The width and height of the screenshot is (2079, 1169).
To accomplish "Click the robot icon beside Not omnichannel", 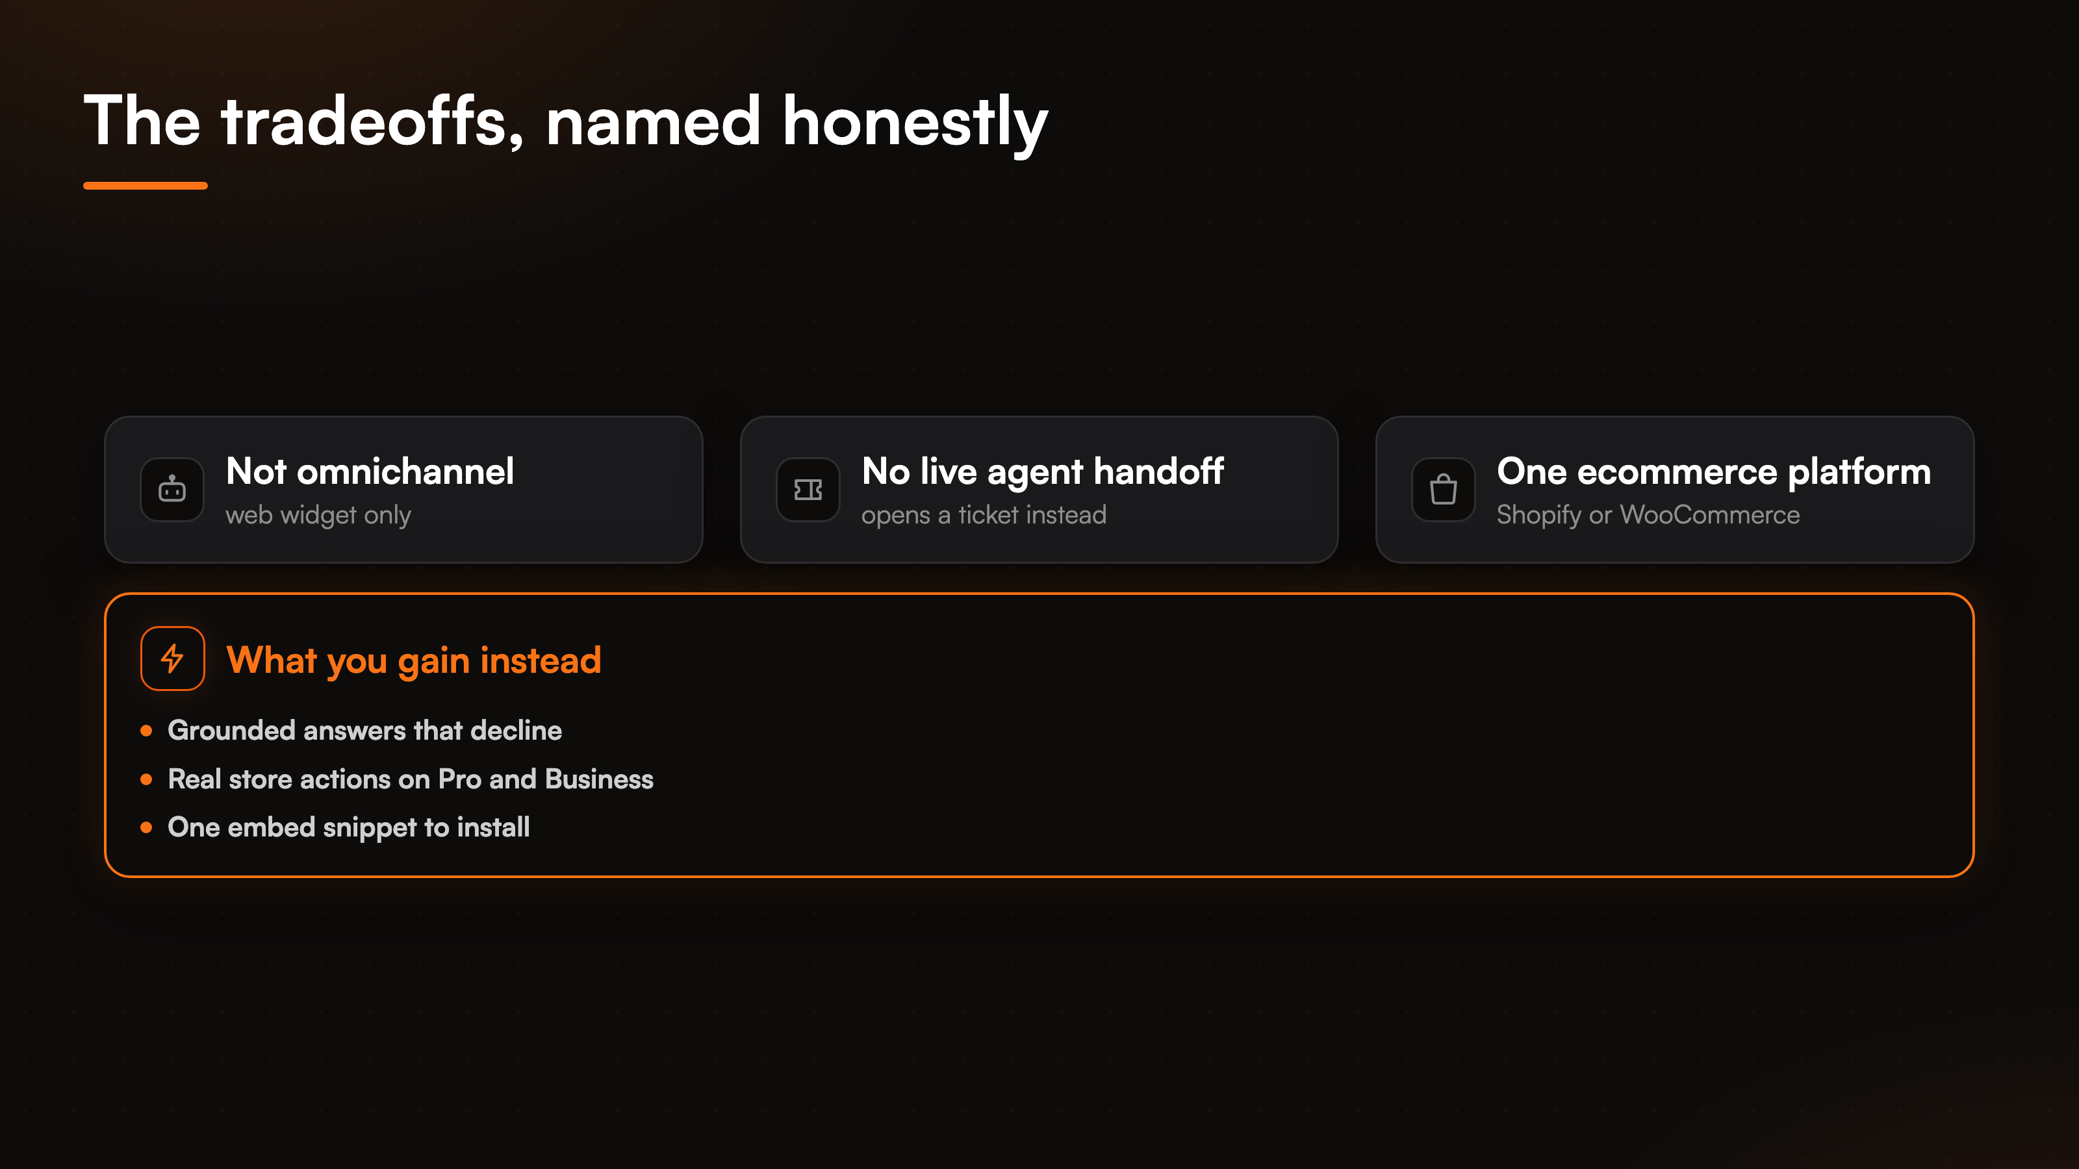I will (x=172, y=489).
